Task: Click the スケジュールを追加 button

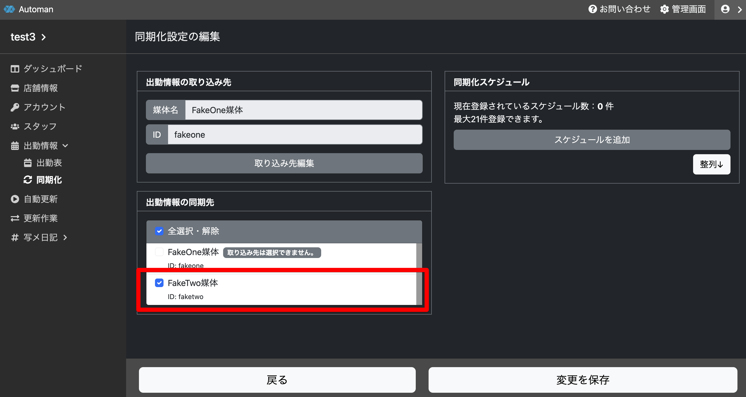Action: pos(592,140)
